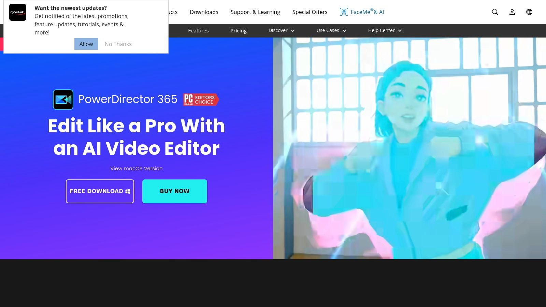This screenshot has height=307, width=546.
Task: Click the search magnifier icon
Action: coord(495,12)
